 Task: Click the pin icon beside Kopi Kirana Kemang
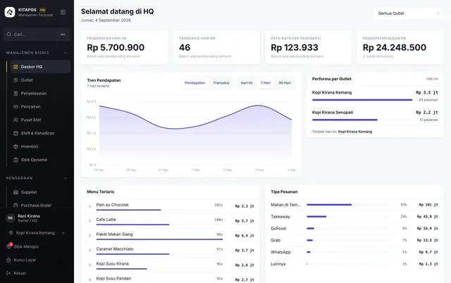(11, 233)
